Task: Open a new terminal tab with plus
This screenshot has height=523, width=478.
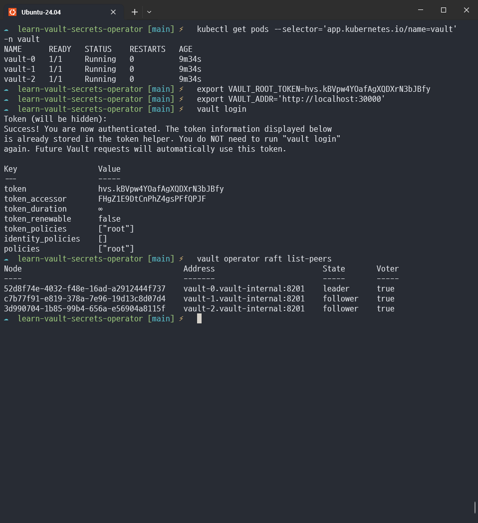Action: (134, 12)
